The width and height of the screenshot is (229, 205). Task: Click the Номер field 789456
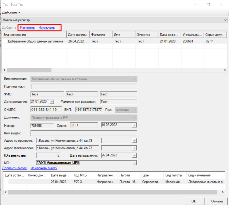[x=42, y=126]
